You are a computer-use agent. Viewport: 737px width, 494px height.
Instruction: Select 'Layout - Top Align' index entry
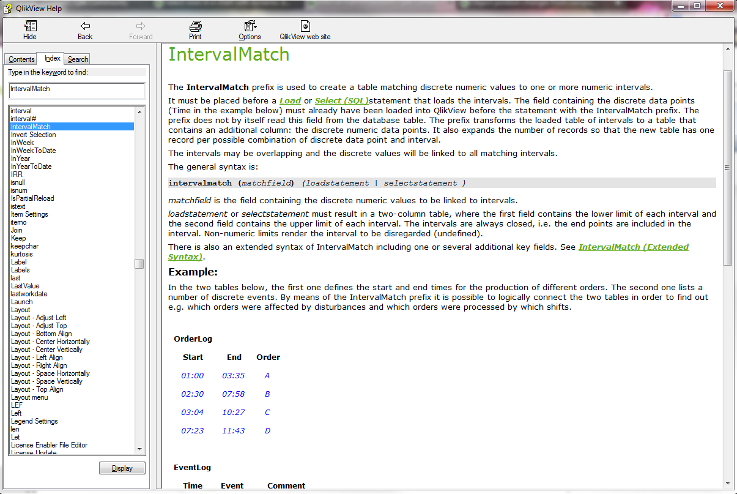pos(37,389)
